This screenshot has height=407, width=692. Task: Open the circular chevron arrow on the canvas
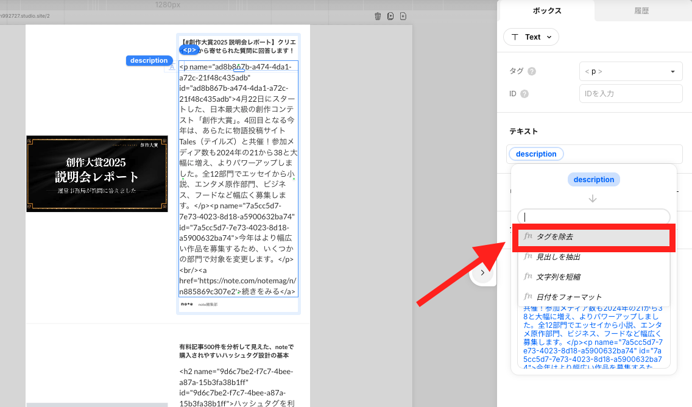point(483,273)
